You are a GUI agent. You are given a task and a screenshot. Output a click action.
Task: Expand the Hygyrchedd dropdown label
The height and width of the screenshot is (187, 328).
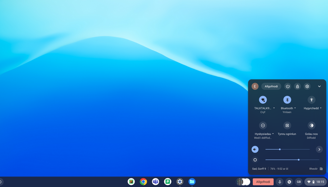313,108
